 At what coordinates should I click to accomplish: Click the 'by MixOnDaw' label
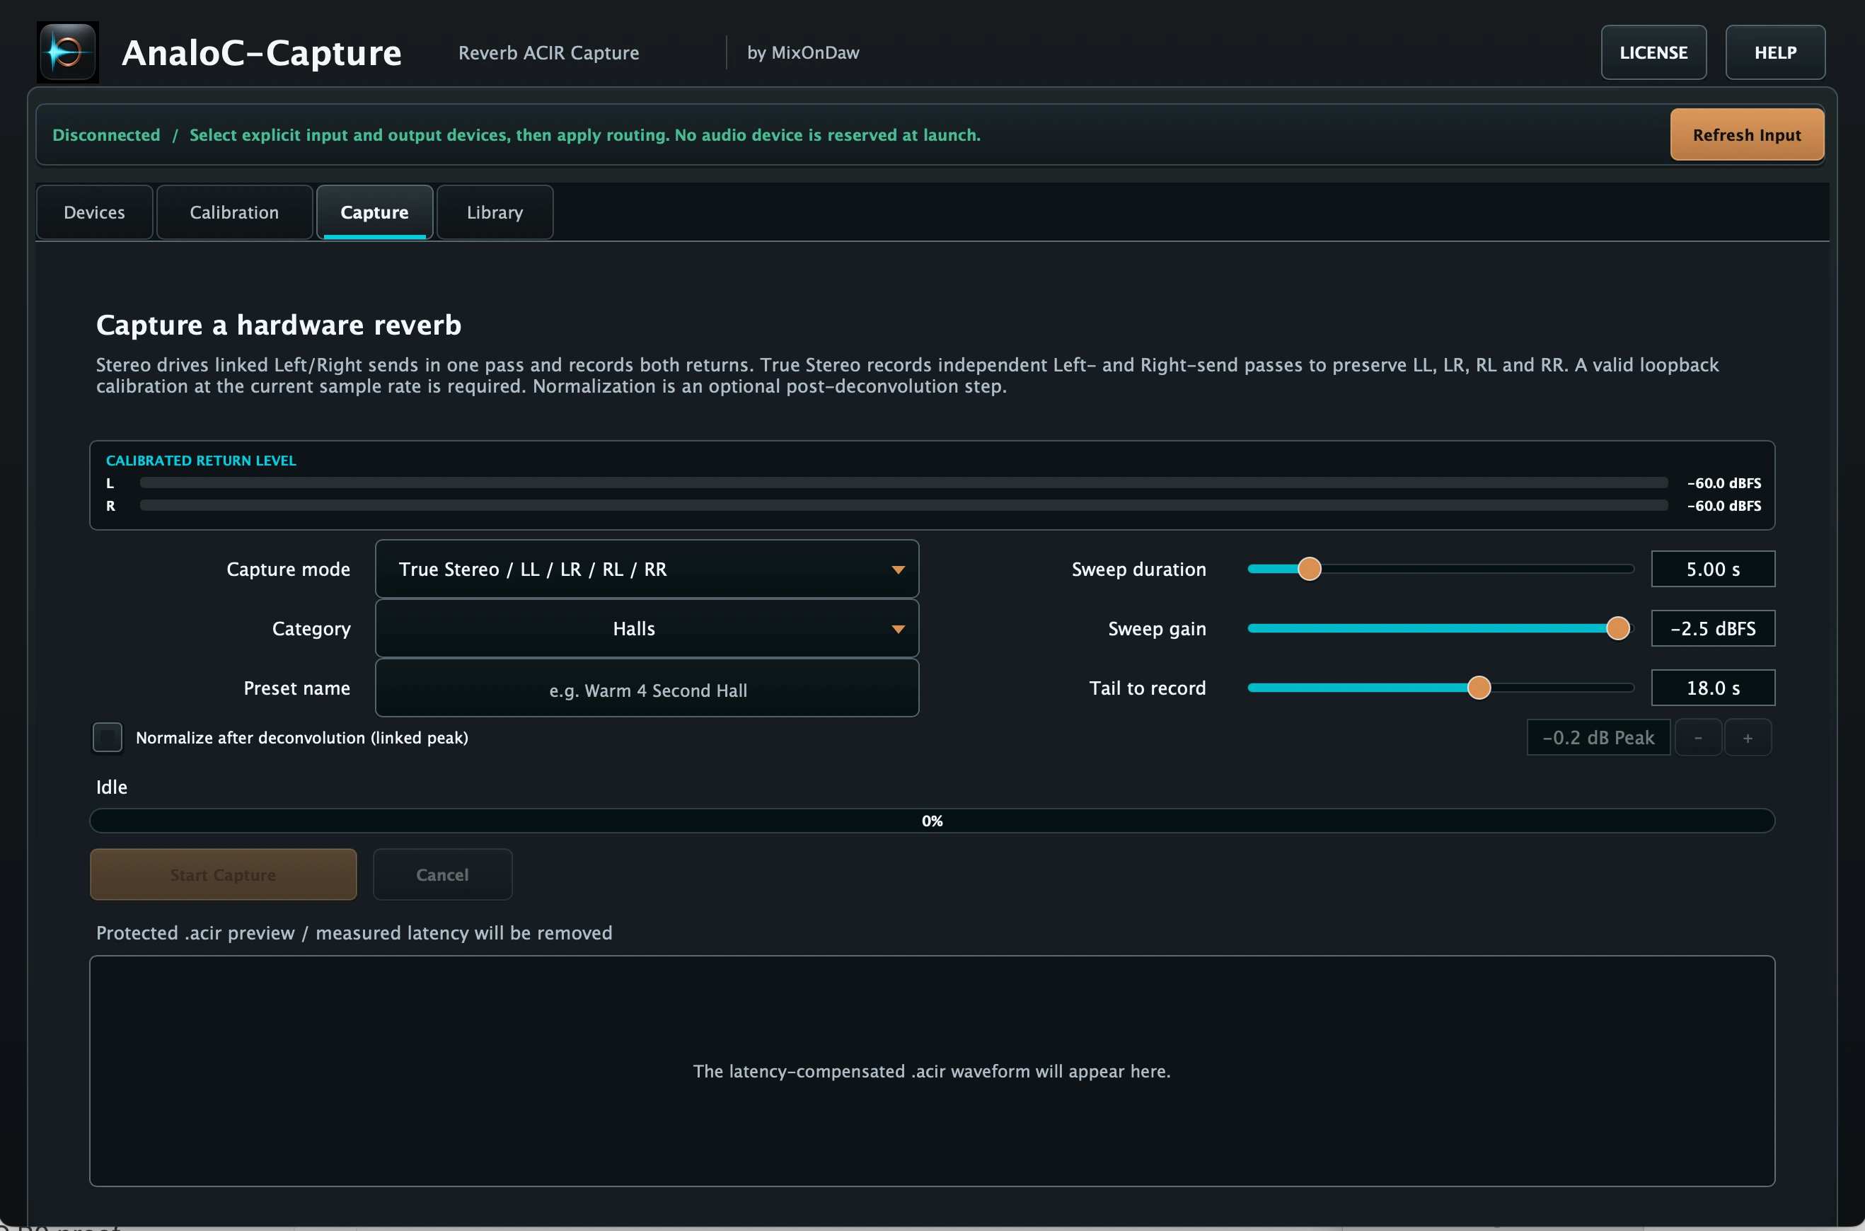(803, 52)
